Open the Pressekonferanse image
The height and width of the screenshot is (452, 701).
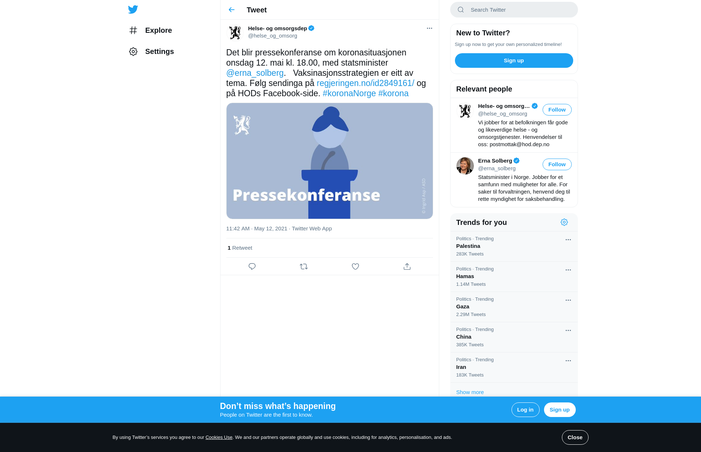tap(329, 161)
